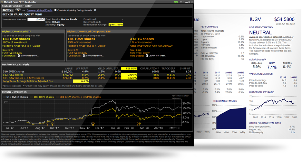Enable Consider Liquidity During Search checkbox
The height and width of the screenshot is (167, 302).
(55, 10)
